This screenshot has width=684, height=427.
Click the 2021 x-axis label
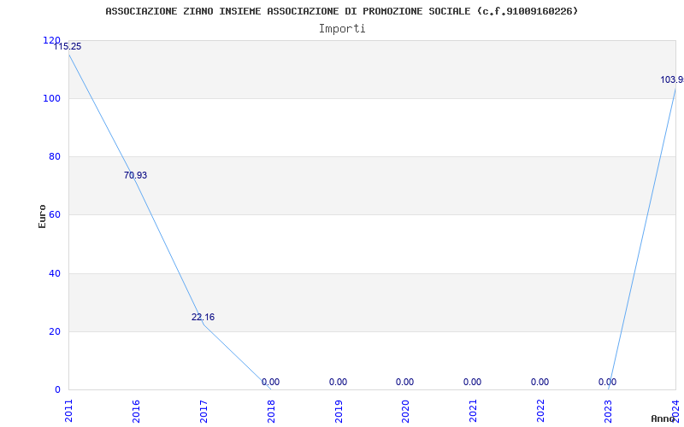pyautogui.click(x=474, y=411)
